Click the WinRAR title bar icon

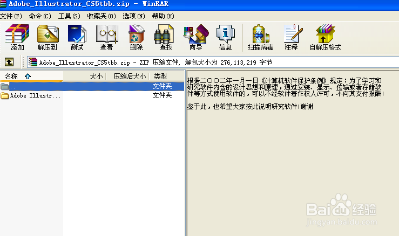click(3, 4)
